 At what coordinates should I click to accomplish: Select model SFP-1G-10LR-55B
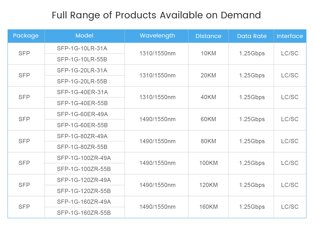[82, 60]
